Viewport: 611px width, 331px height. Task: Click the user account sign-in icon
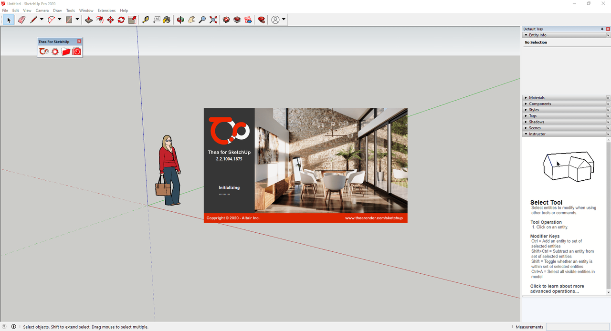(275, 20)
